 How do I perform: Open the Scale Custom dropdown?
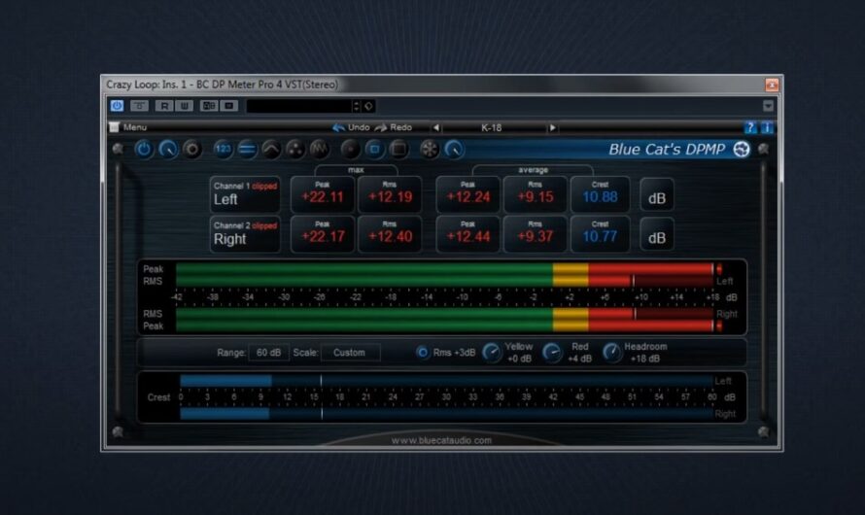[350, 353]
